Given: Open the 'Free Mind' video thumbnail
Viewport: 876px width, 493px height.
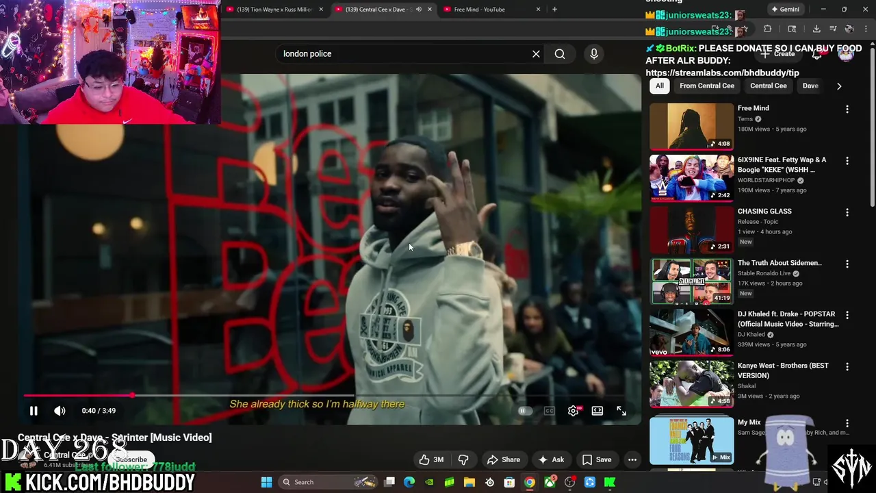Looking at the screenshot, I should tap(691, 126).
